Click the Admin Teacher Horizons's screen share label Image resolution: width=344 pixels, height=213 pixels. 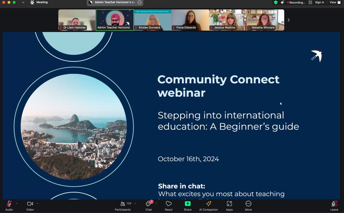pos(115,2)
